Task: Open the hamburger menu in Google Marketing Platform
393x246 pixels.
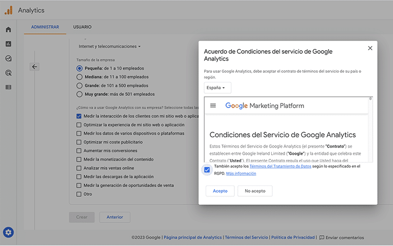Action: click(213, 106)
